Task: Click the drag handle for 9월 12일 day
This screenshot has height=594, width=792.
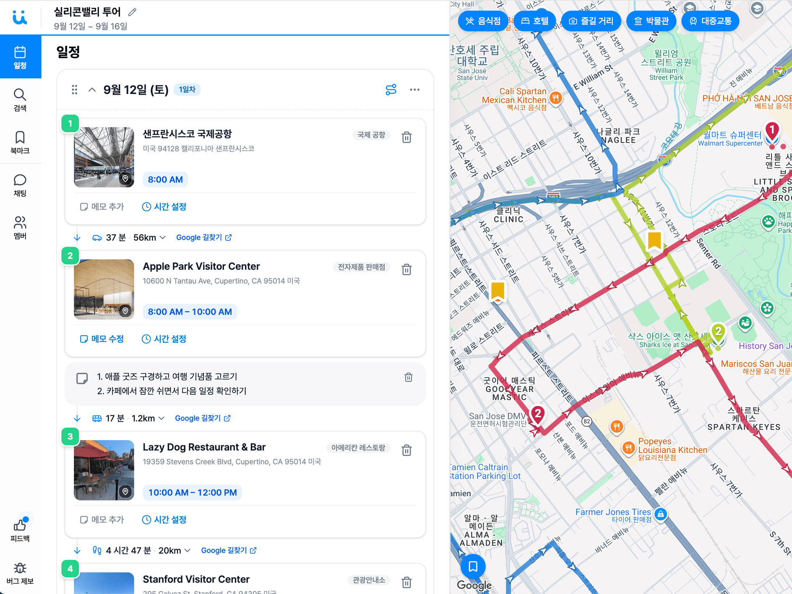Action: pyautogui.click(x=74, y=90)
